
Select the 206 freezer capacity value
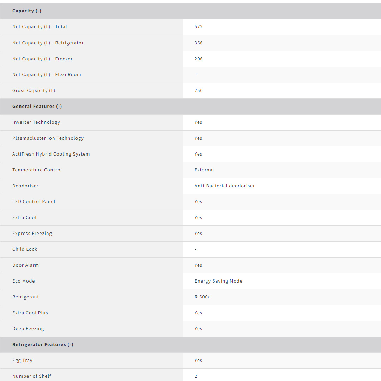[199, 59]
